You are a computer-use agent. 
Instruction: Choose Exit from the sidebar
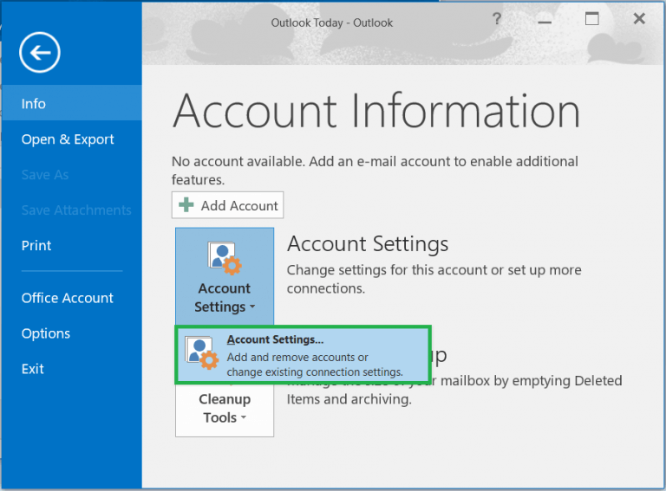point(71,369)
